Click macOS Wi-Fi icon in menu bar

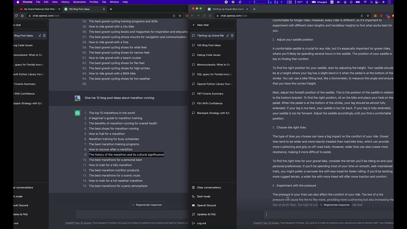(x=365, y=2)
